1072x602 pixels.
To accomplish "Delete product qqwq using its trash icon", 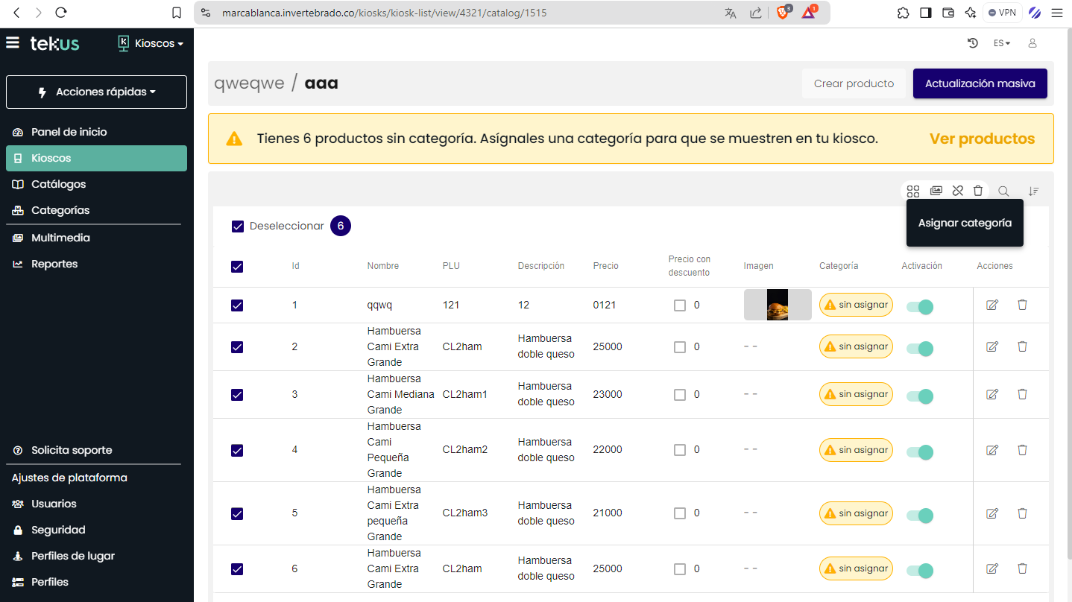I will (x=1022, y=305).
